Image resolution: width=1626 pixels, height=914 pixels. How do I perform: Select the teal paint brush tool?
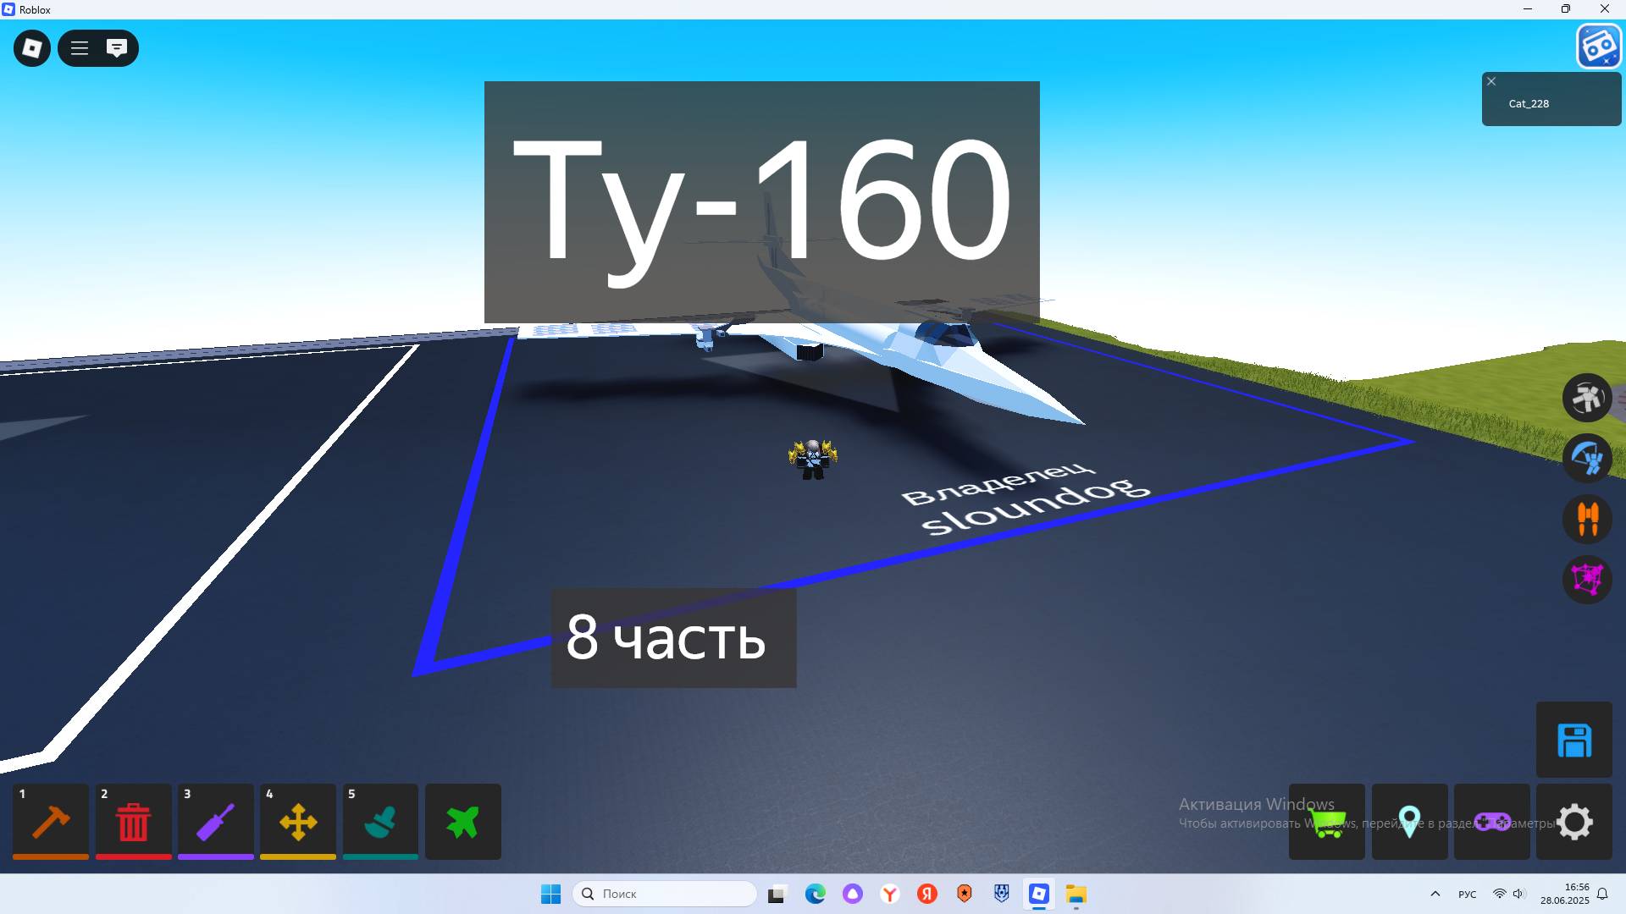point(380,821)
